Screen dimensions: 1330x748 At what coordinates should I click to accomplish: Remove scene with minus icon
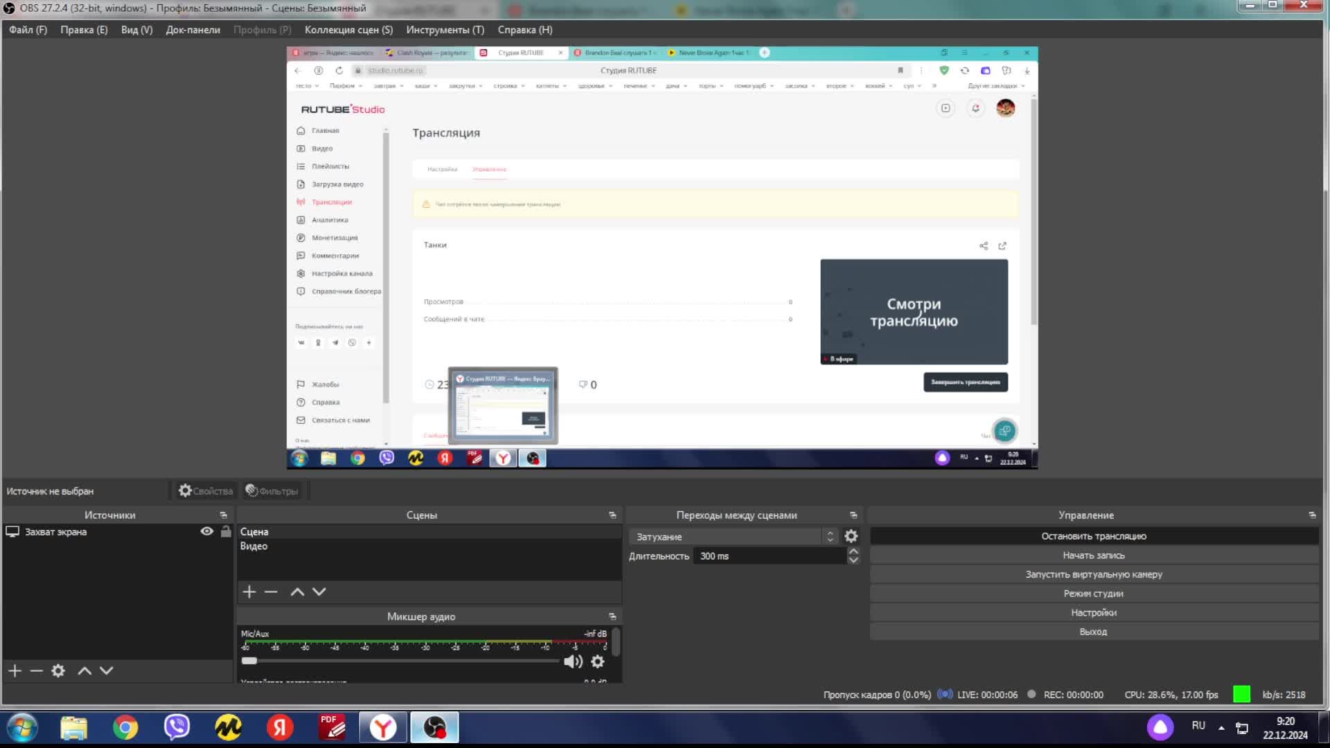point(271,591)
